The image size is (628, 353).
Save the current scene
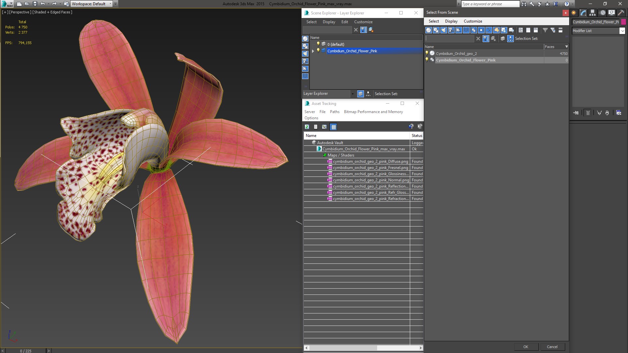pyautogui.click(x=35, y=4)
